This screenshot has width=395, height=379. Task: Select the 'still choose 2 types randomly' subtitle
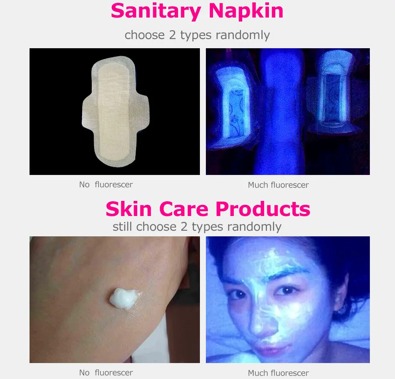(197, 226)
